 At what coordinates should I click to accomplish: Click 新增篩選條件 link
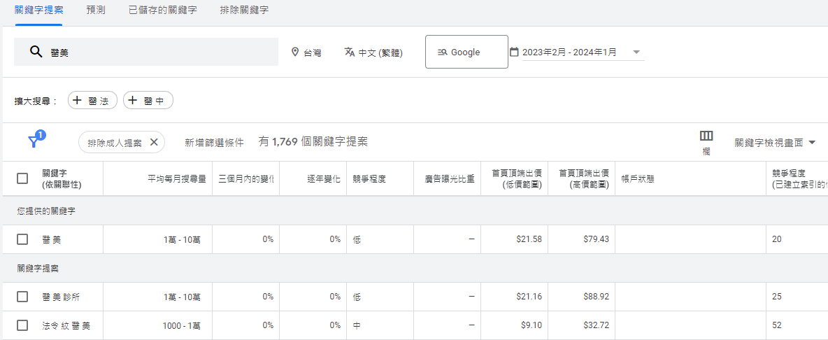click(x=214, y=143)
